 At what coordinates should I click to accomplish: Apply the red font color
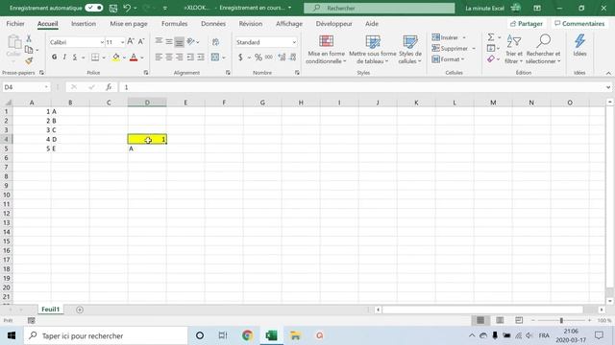pos(134,57)
